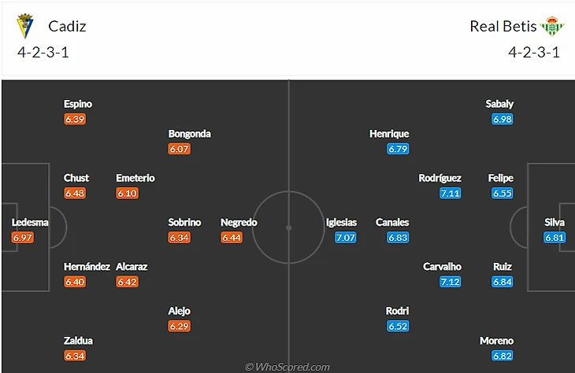The height and width of the screenshot is (373, 575).
Task: Select player name Henrique
Action: point(389,134)
